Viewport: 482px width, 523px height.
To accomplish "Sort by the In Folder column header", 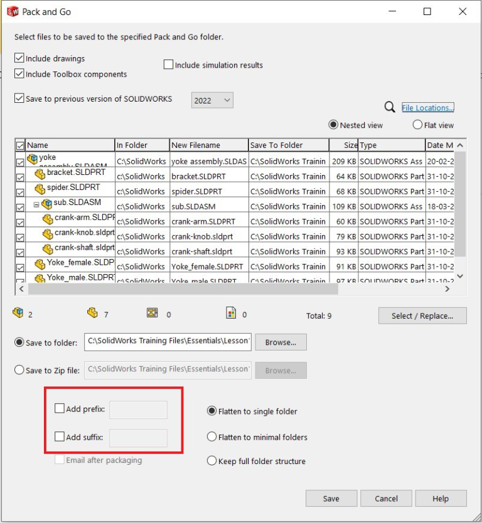I will coord(142,145).
